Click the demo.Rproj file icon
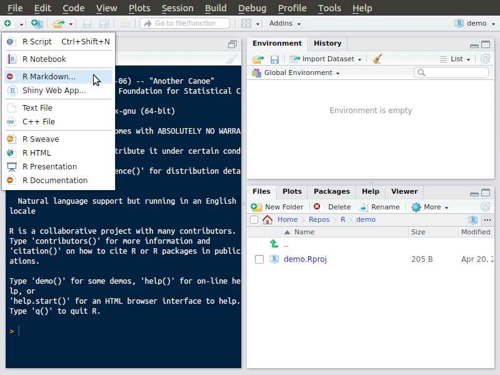 point(274,259)
